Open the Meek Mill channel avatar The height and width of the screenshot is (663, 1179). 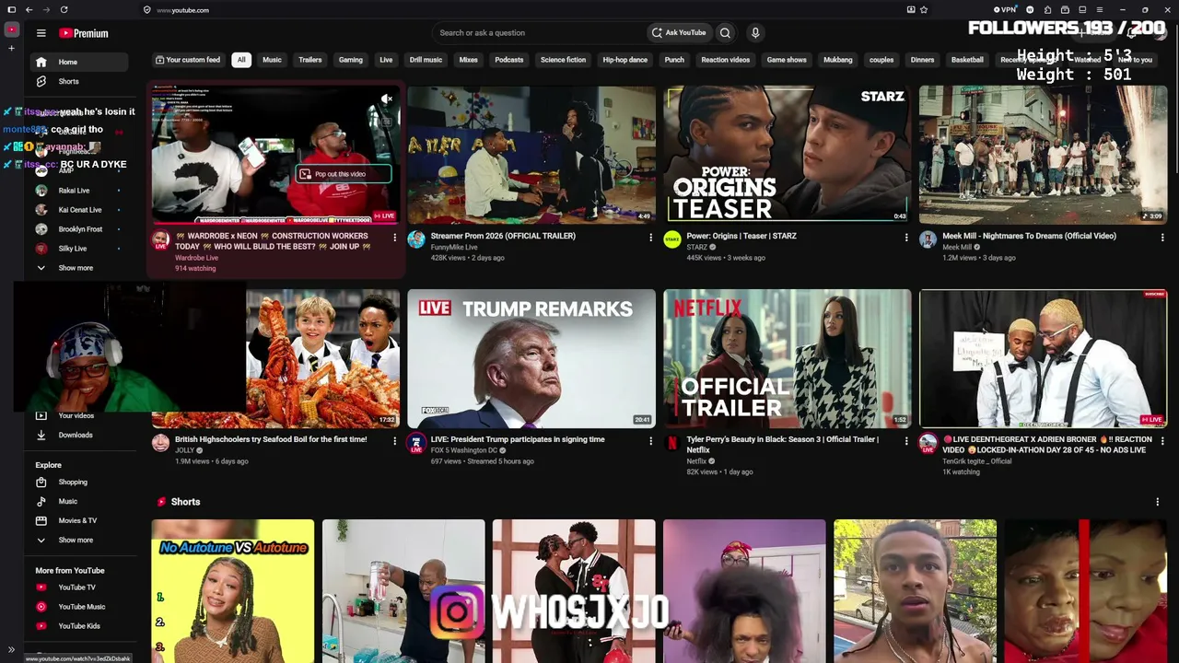pos(928,240)
